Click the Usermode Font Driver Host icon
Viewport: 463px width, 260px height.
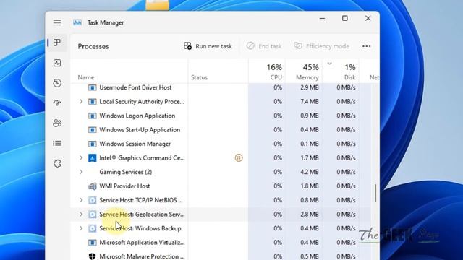pos(93,87)
